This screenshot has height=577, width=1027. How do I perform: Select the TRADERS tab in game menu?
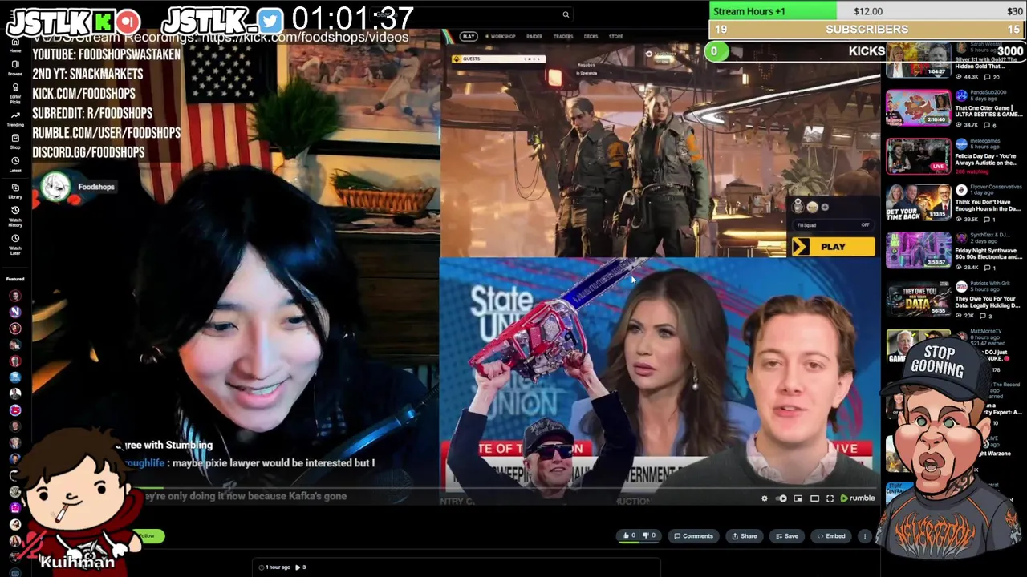(563, 37)
